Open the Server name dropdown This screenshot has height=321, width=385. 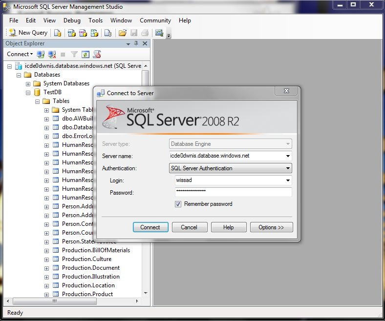point(288,156)
